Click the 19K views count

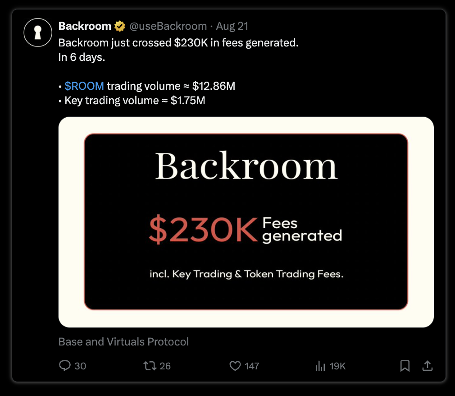[337, 366]
